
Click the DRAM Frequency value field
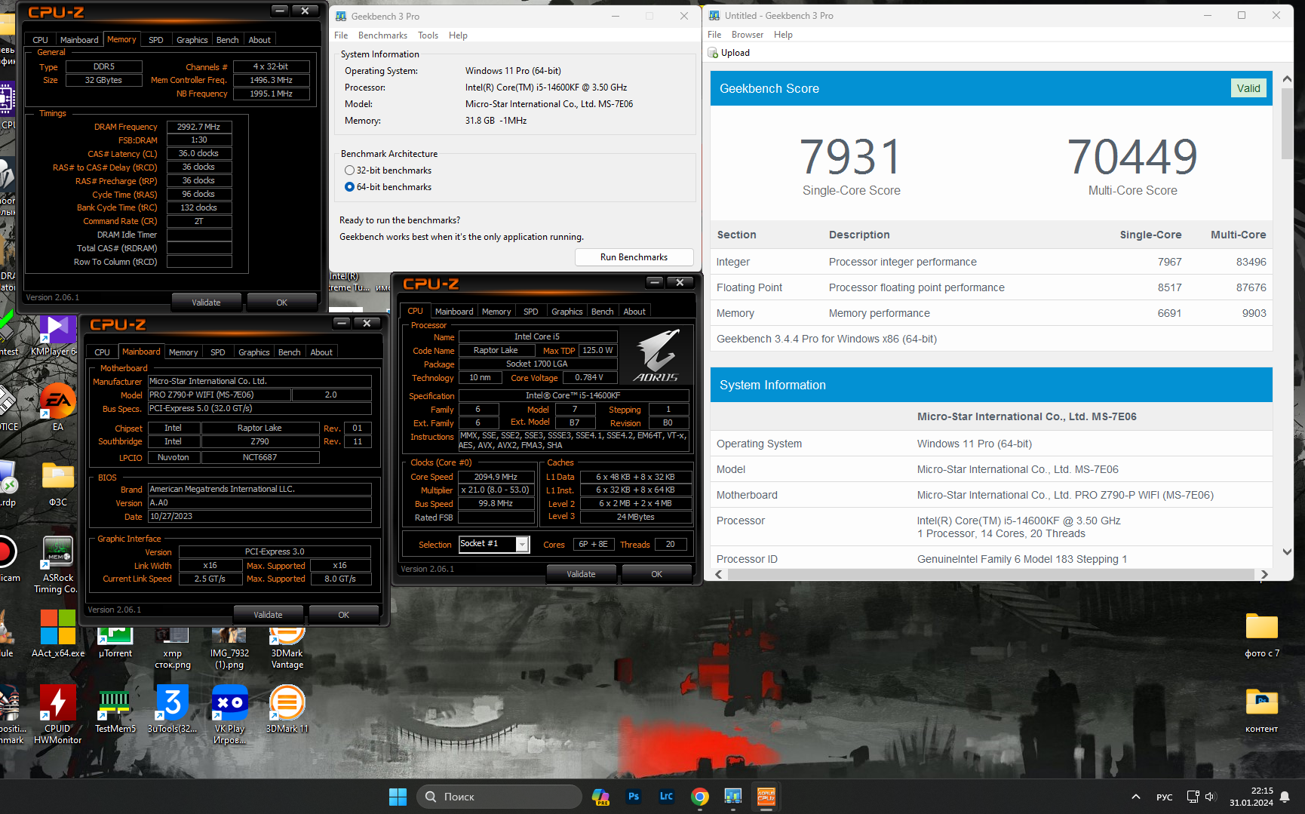click(199, 127)
